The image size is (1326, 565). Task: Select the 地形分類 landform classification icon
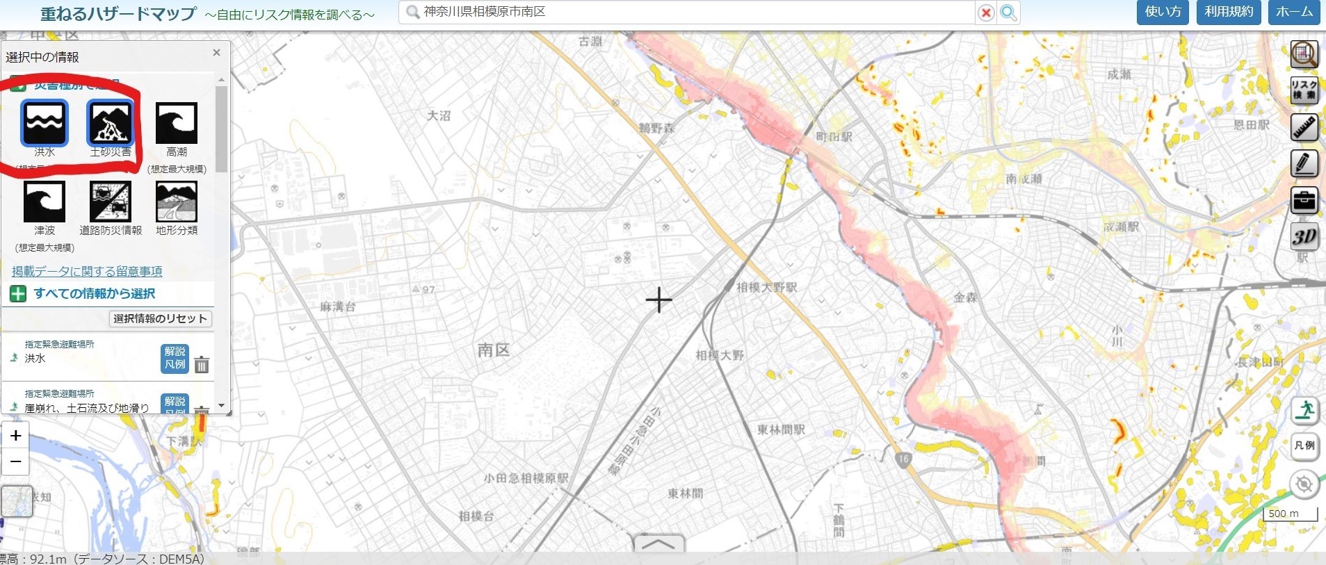177,202
